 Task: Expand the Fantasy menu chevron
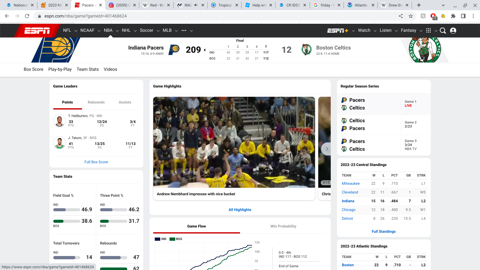pos(421,31)
